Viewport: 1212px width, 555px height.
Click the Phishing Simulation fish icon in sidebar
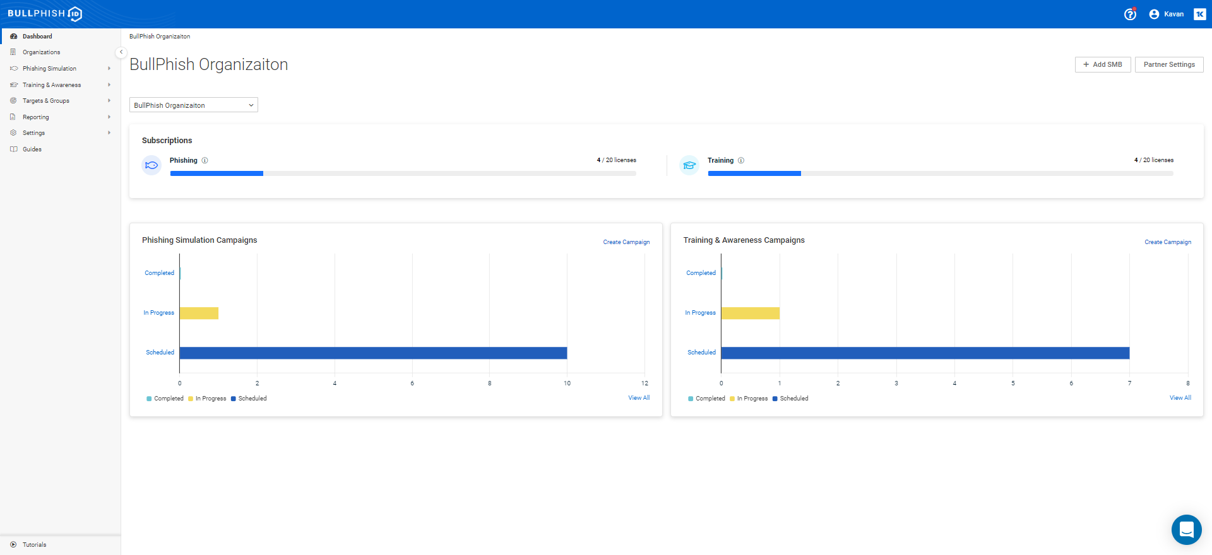(13, 69)
